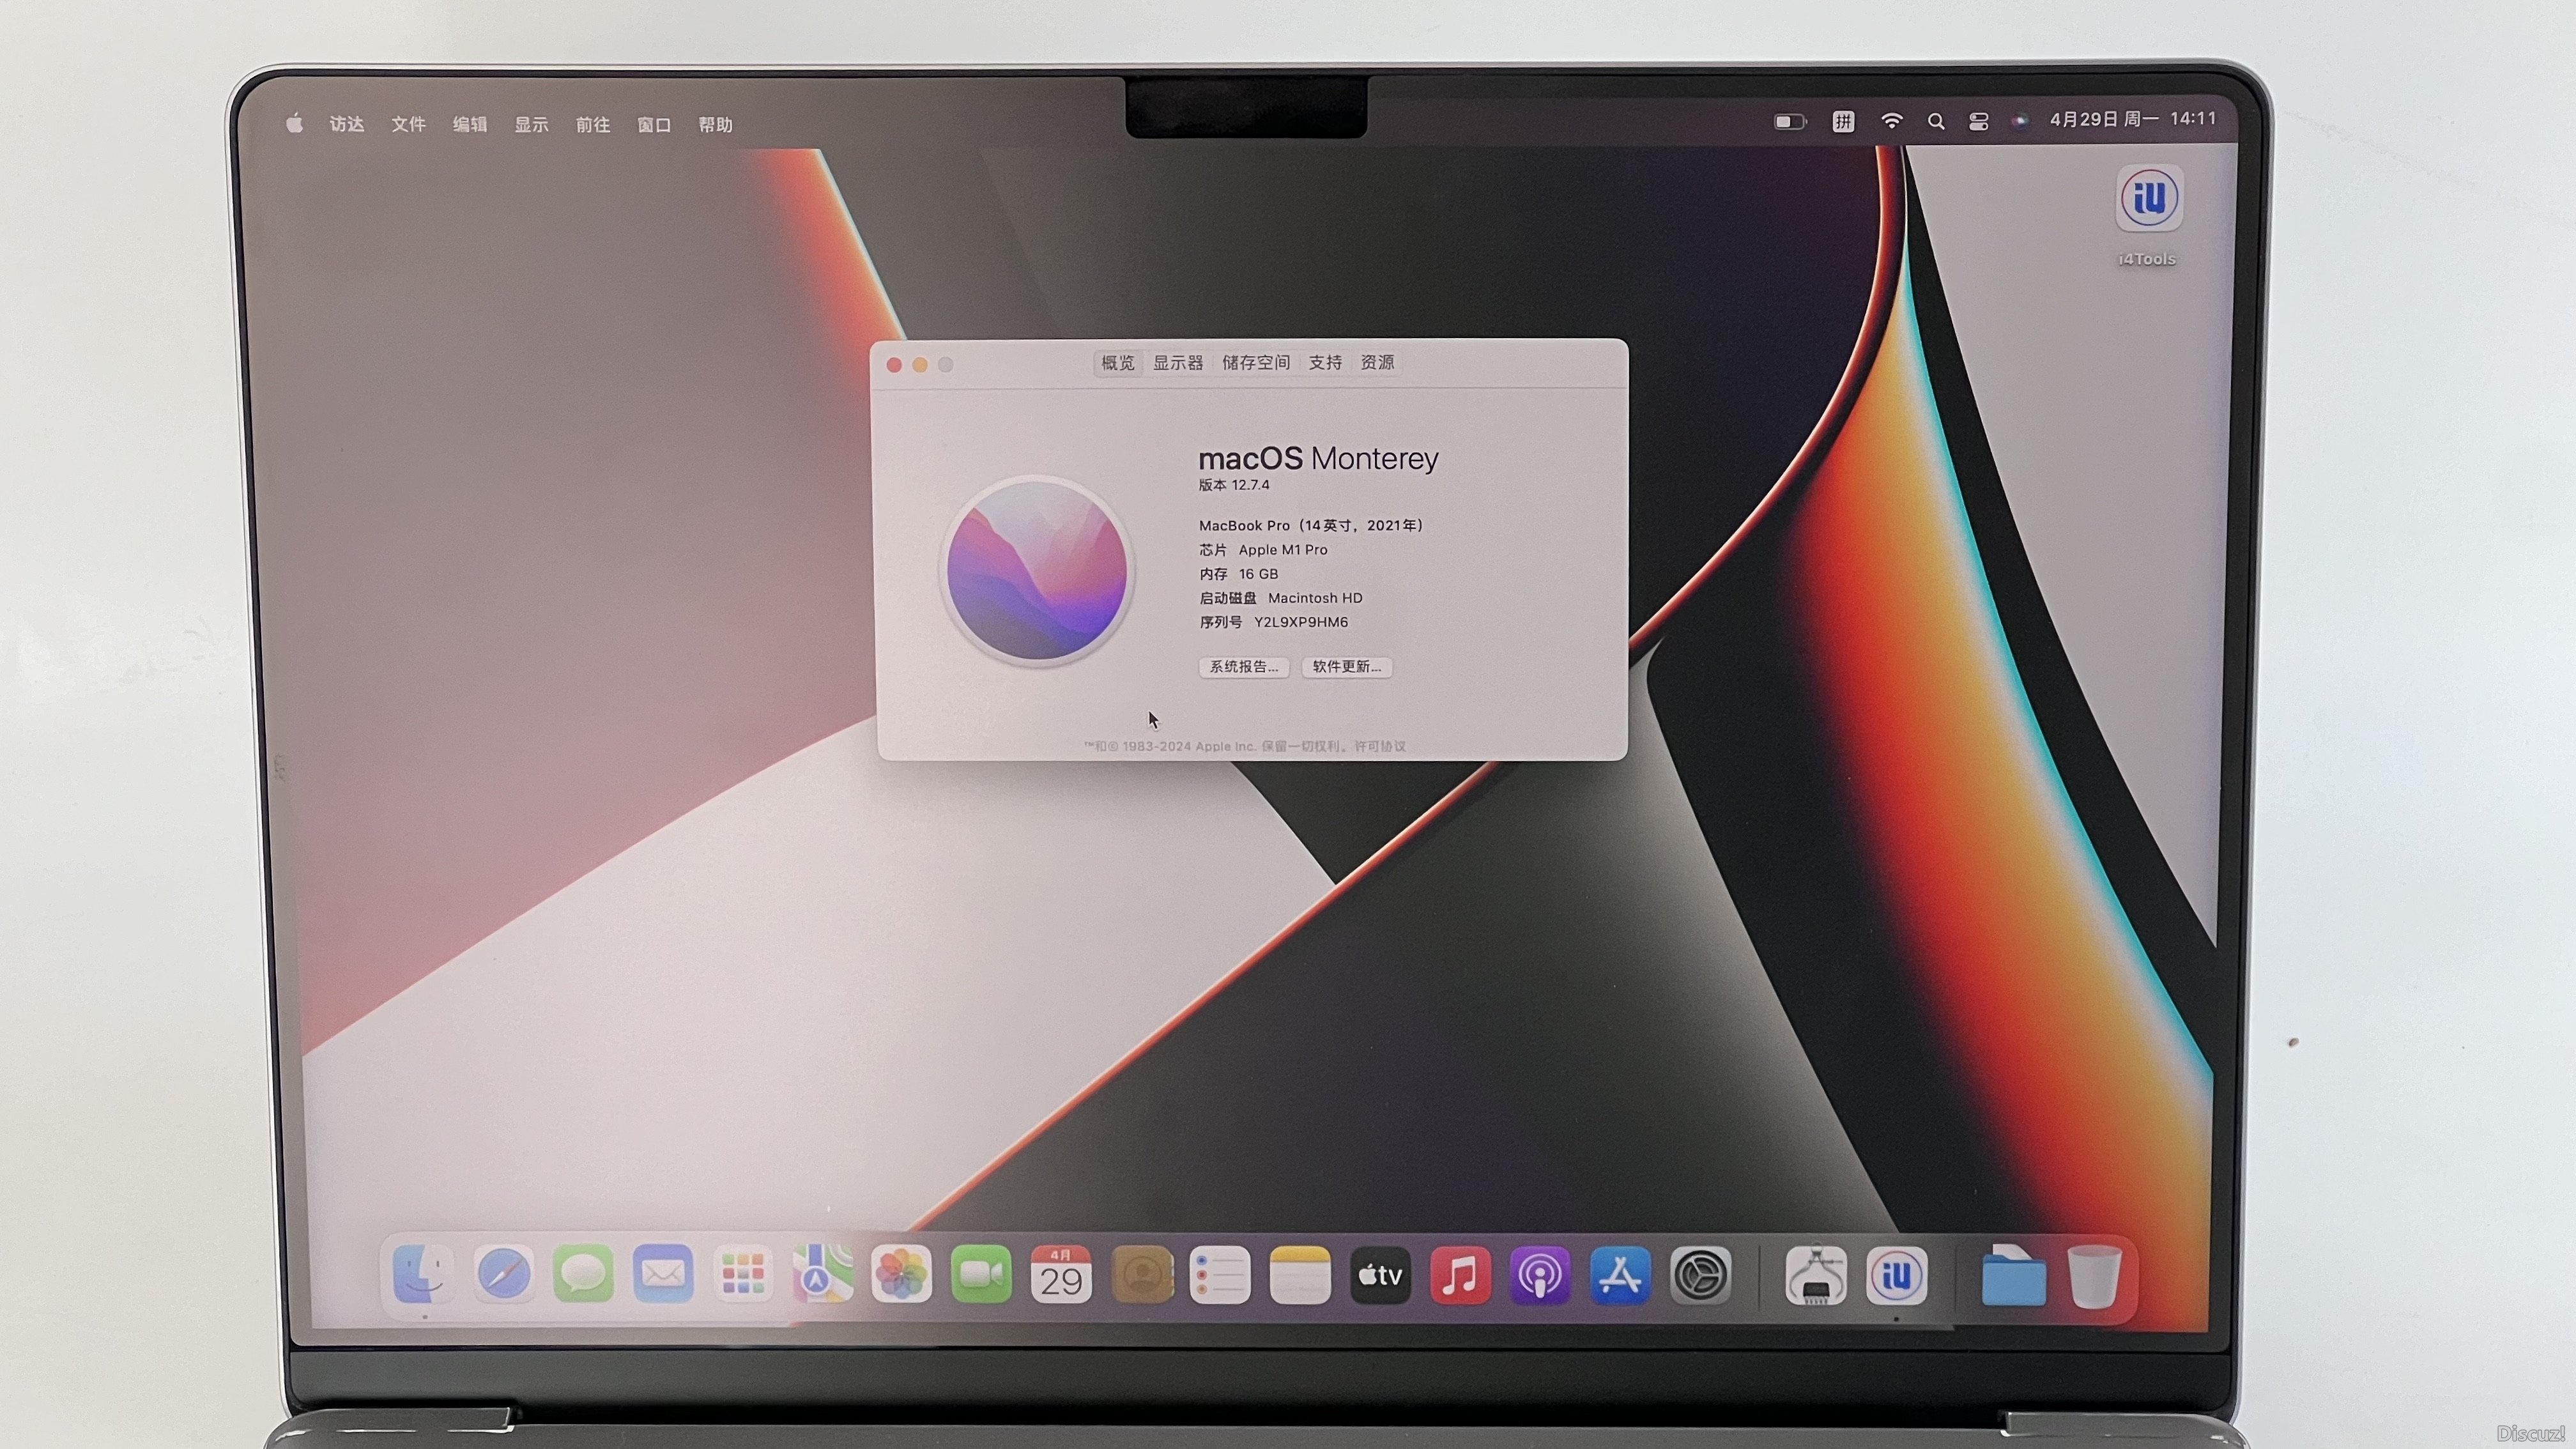
Task: Open Finder from the Dock
Action: 423,1274
